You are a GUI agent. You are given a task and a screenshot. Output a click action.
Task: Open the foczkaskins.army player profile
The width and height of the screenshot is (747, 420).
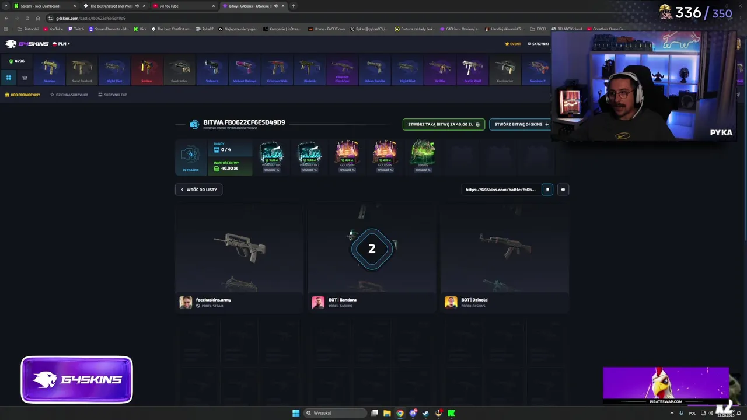(x=214, y=302)
